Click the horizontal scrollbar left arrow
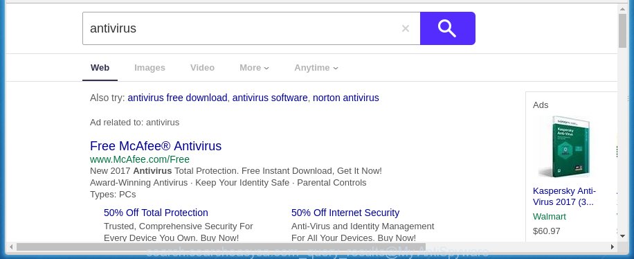Screen dimensions: 634x259 pos(11,247)
